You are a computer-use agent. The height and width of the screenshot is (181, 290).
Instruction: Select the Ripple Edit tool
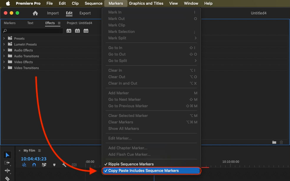click(x=7, y=171)
